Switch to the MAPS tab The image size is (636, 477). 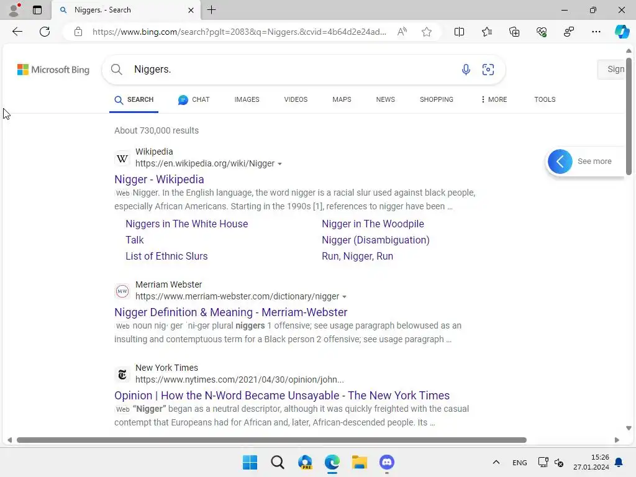tap(342, 99)
